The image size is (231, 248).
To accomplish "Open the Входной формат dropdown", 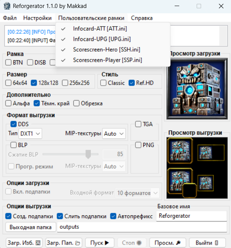I will (137, 193).
